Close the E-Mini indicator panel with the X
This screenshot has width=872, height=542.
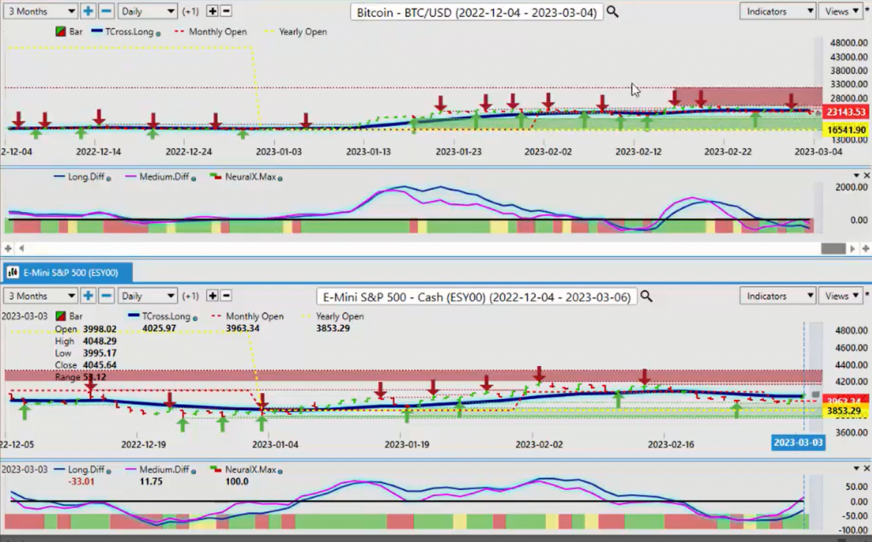tap(866, 469)
